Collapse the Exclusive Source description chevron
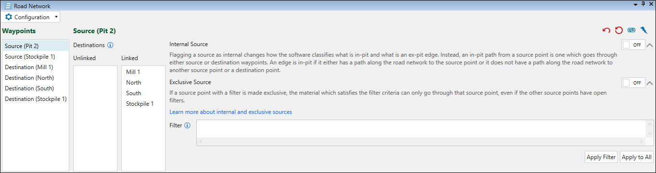The image size is (656, 173). [650, 83]
